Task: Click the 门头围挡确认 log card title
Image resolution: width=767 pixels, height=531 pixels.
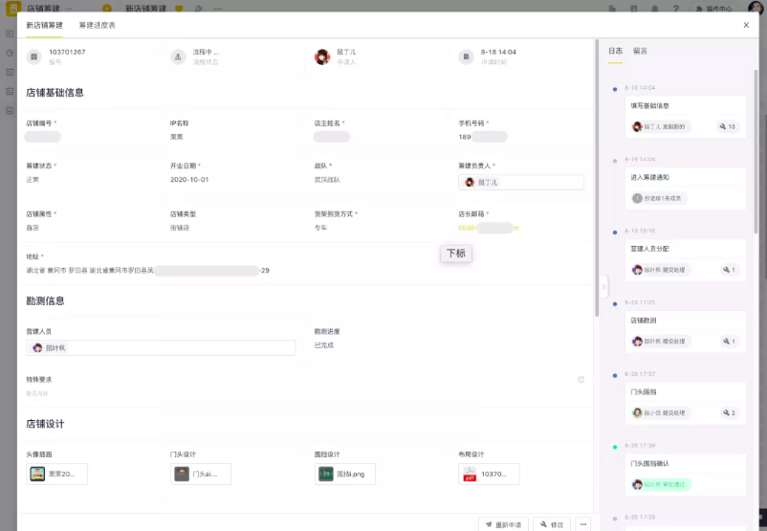Action: 649,463
